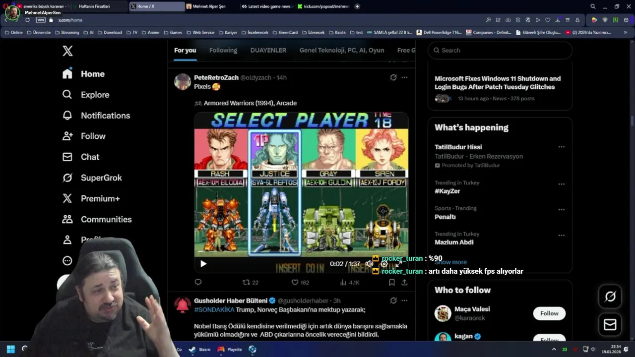Screen dimensions: 635x357
Task: Open a new browser tab with the plus button
Action: coord(357,6)
